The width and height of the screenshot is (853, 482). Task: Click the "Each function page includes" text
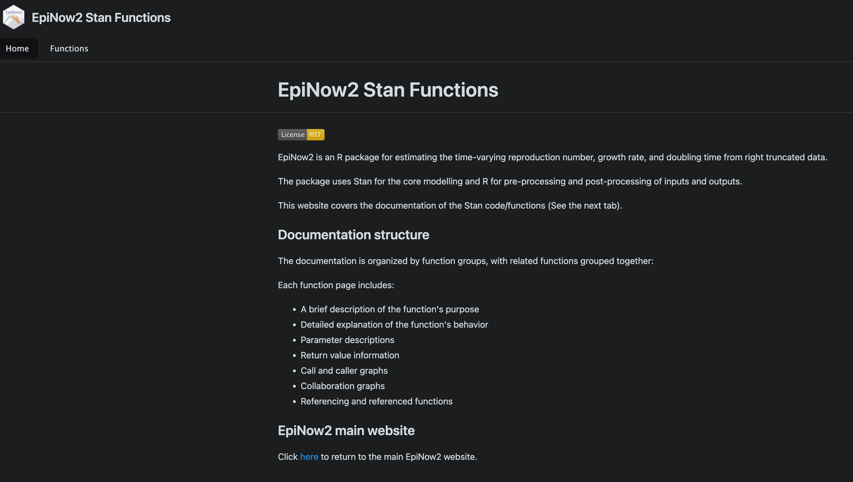pos(336,285)
